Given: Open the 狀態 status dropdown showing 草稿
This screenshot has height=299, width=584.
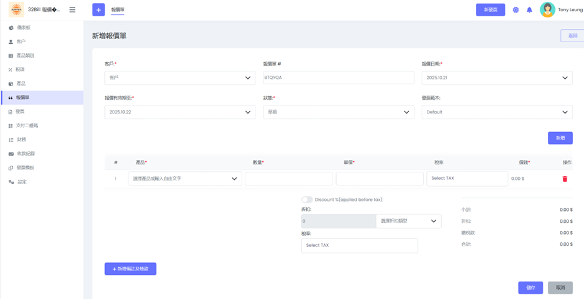Looking at the screenshot, I should pyautogui.click(x=339, y=112).
